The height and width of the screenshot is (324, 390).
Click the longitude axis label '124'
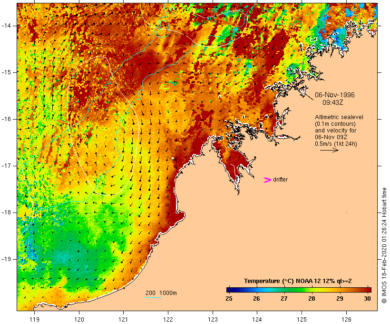(257, 320)
